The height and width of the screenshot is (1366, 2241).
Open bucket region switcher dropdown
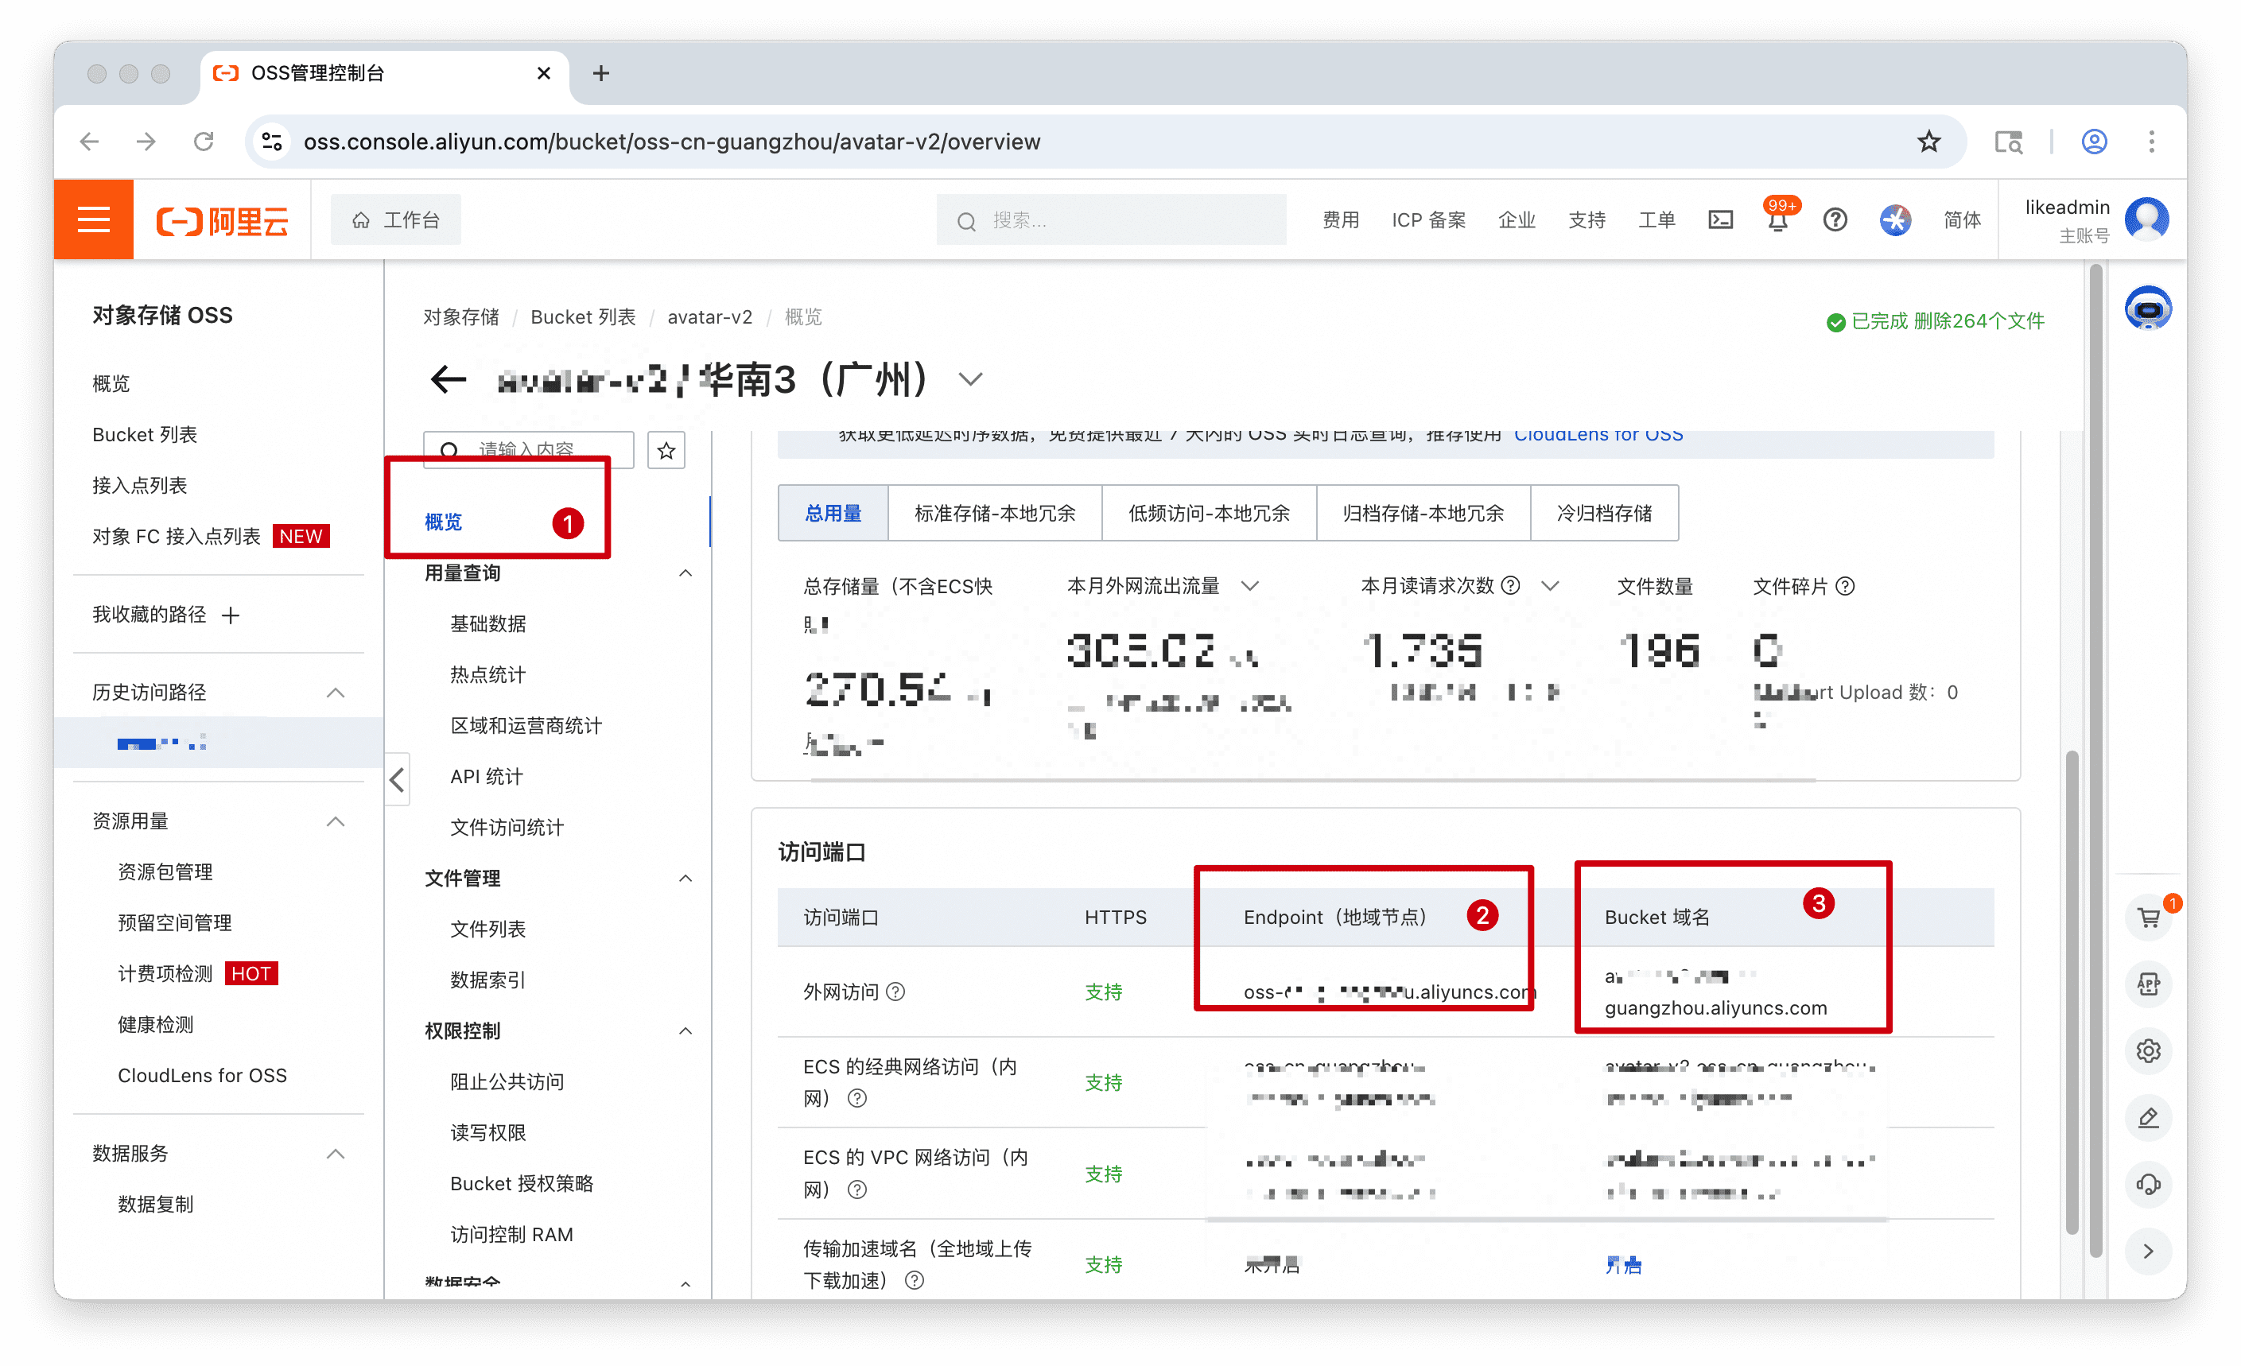pyautogui.click(x=970, y=379)
